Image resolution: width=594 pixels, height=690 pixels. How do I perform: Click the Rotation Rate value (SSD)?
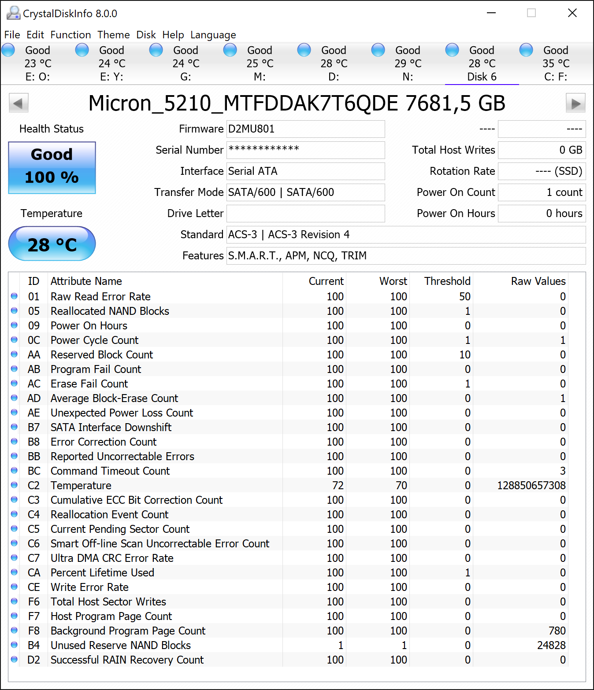[x=542, y=171]
